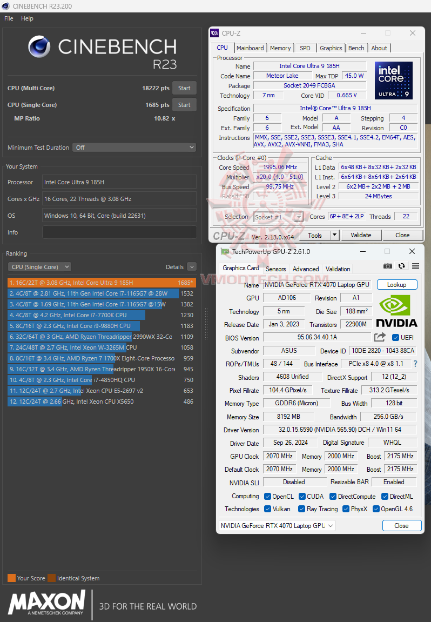Switch to CPU-Z Mainboard tab

point(250,48)
